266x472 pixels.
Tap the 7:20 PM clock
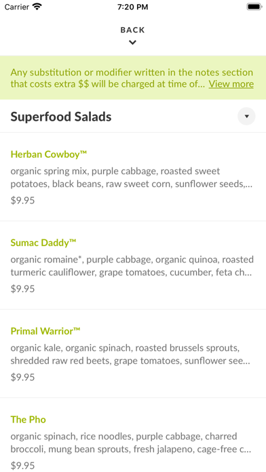pyautogui.click(x=132, y=7)
